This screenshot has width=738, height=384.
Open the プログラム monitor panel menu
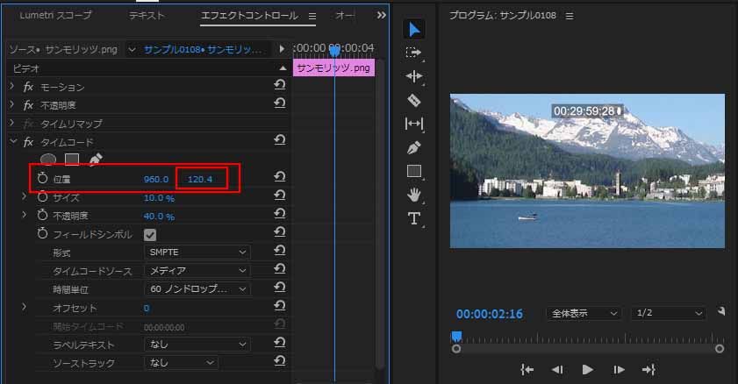(x=570, y=16)
